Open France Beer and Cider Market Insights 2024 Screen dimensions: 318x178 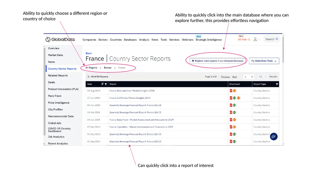click(x=132, y=91)
